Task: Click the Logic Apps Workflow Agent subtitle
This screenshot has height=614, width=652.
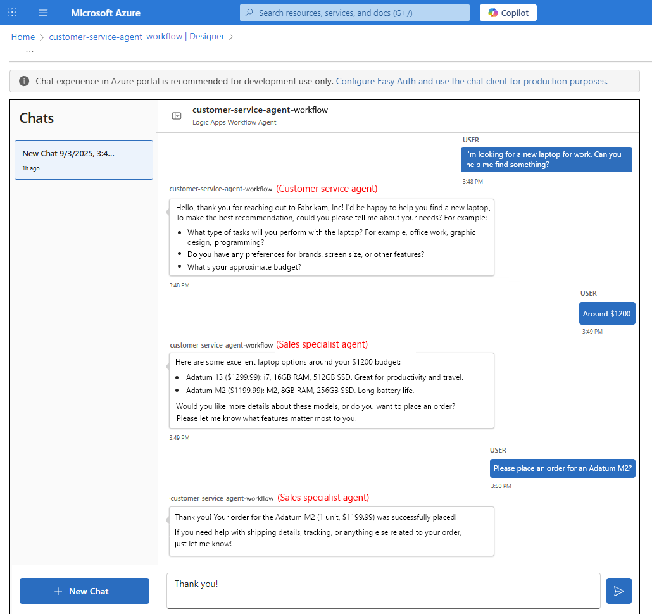Action: 234,122
